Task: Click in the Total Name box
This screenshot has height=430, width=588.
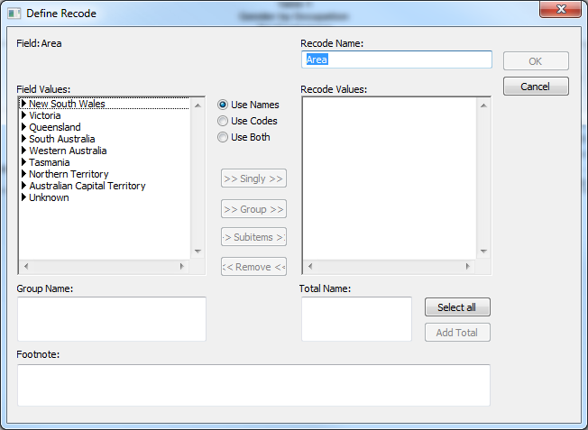Action: (356, 319)
